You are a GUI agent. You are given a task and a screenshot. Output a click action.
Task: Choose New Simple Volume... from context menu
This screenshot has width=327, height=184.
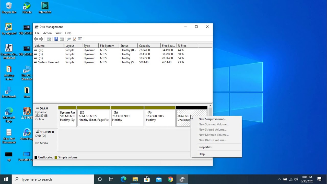click(216, 119)
